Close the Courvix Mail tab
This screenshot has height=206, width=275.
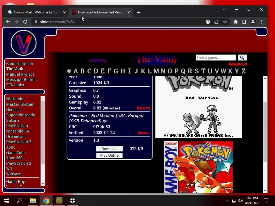pyautogui.click(x=64, y=12)
